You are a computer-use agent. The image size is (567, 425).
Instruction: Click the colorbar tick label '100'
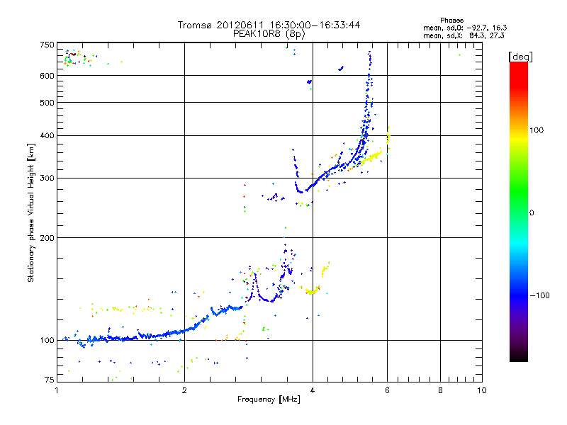click(x=537, y=130)
